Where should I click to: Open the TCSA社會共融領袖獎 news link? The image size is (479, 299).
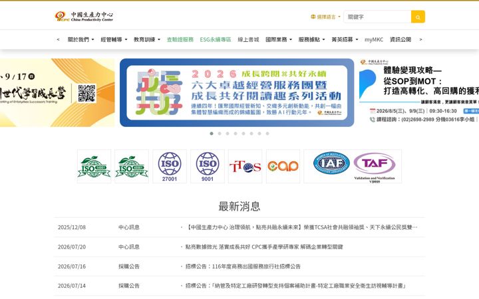pyautogui.click(x=301, y=227)
